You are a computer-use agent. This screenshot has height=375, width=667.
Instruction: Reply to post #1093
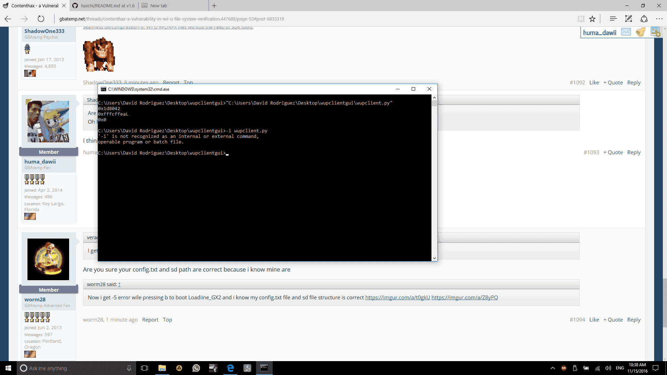coord(634,152)
